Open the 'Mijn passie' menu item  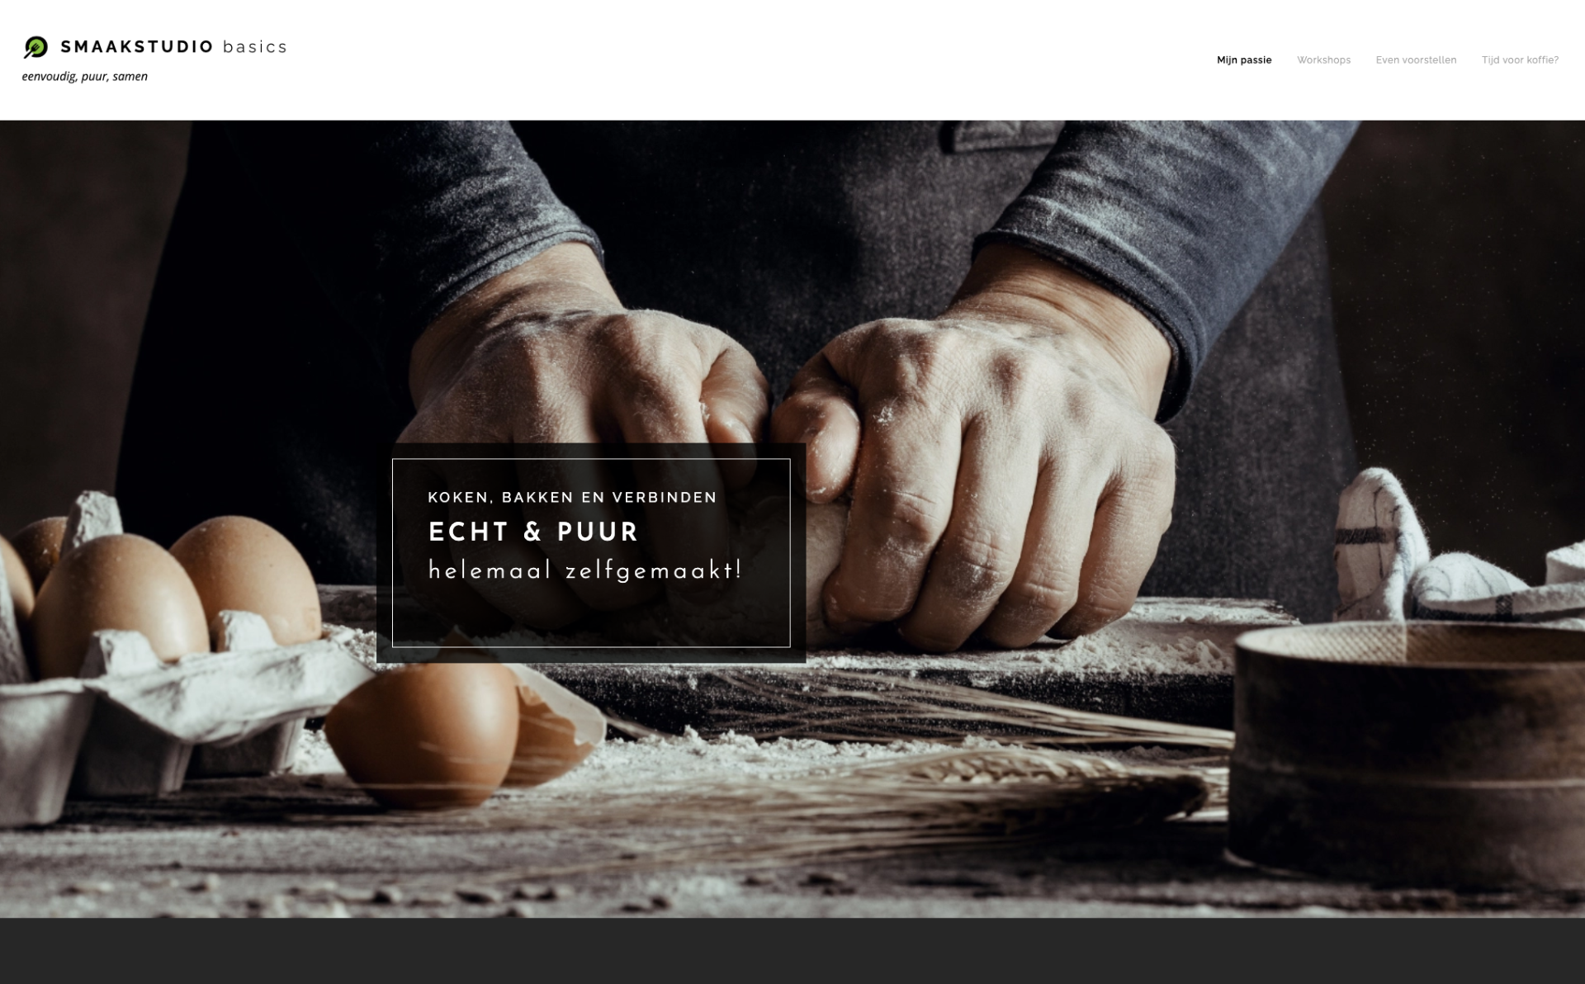[x=1244, y=60]
